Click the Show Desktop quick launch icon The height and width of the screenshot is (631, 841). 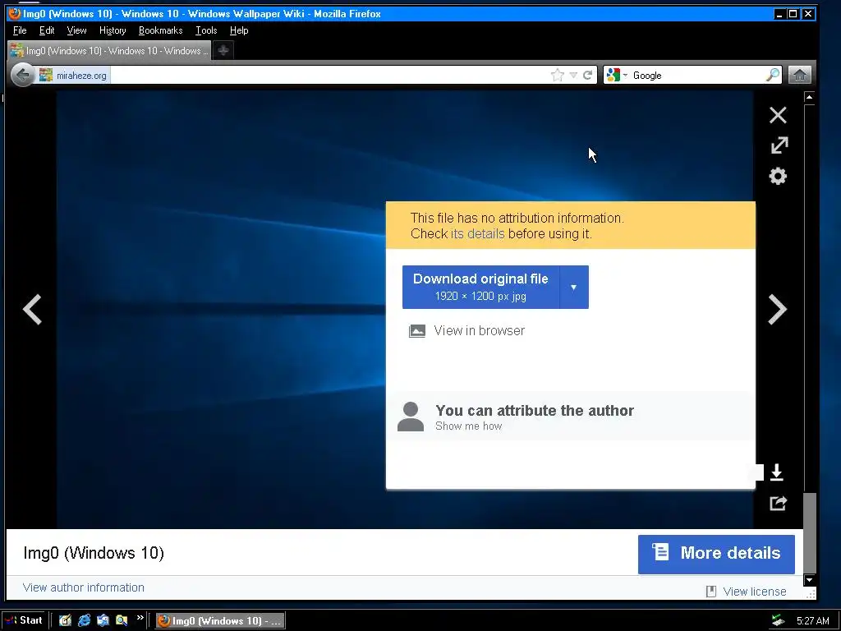pyautogui.click(x=65, y=621)
